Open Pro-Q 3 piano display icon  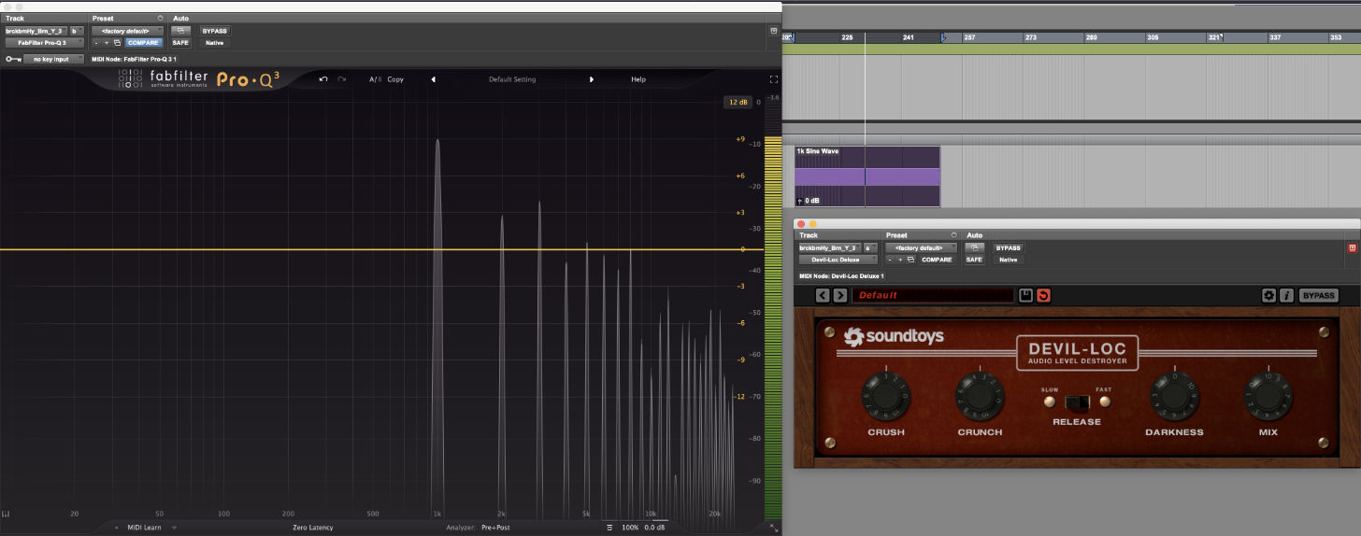[7, 513]
